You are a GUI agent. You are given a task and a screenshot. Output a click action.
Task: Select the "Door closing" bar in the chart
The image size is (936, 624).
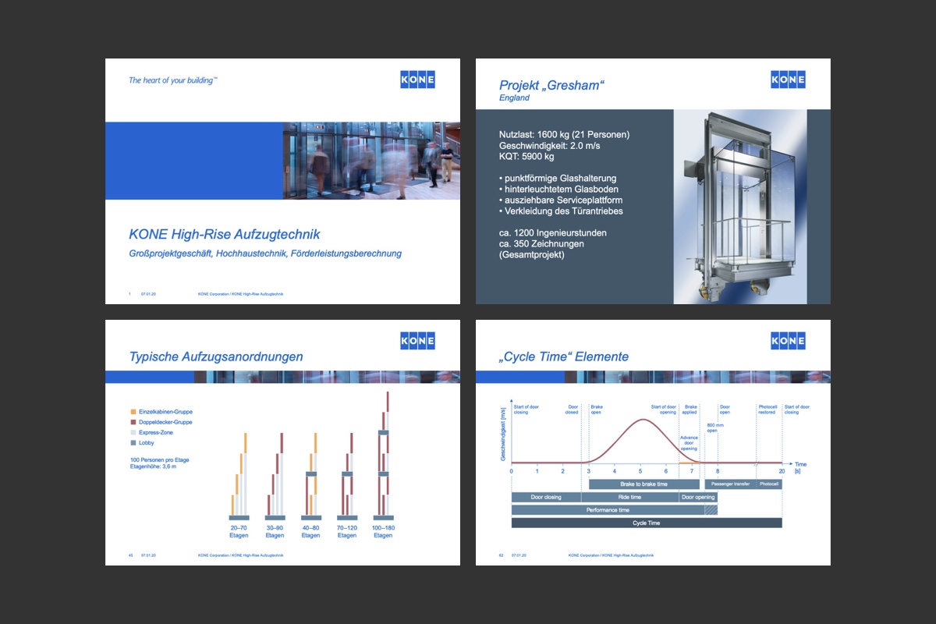(546, 497)
